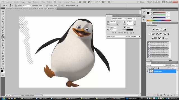Open the Ventana menu
Screen dimensions: 179x100
[x=66, y=2]
